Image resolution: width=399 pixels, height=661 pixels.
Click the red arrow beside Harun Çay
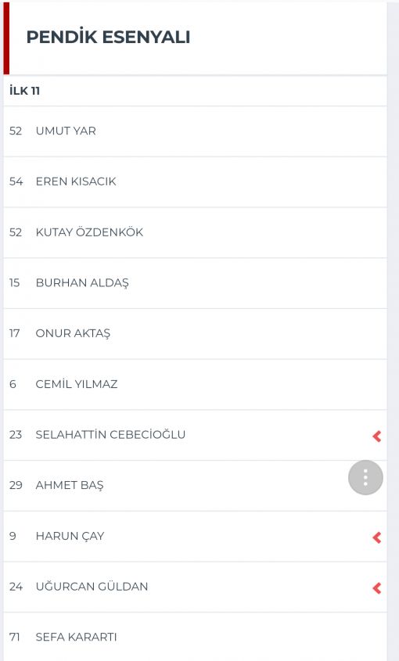(377, 537)
